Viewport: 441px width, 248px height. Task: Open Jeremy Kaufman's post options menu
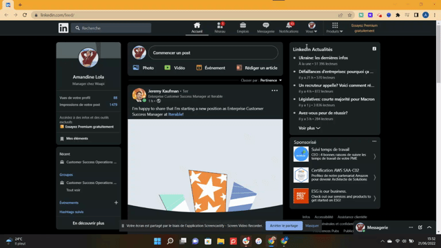(x=274, y=90)
